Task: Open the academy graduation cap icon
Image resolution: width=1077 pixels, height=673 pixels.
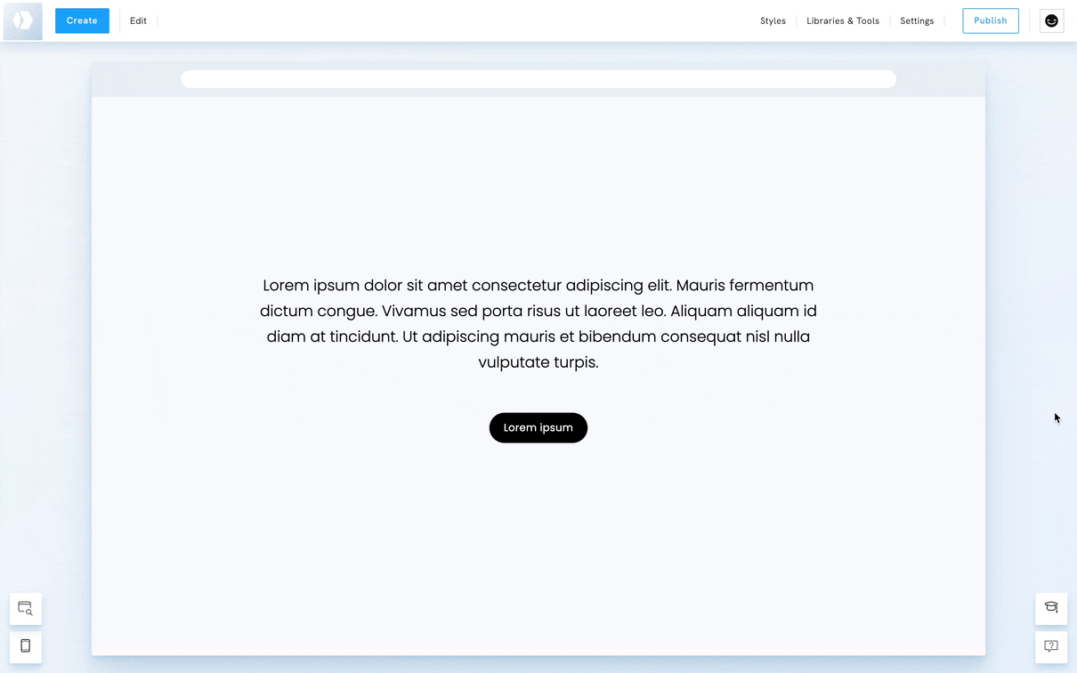Action: pyautogui.click(x=1051, y=608)
